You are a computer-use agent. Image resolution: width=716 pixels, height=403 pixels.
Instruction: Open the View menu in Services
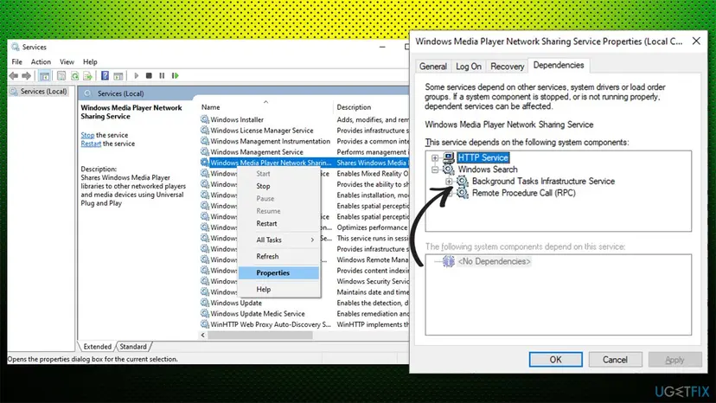pos(67,61)
